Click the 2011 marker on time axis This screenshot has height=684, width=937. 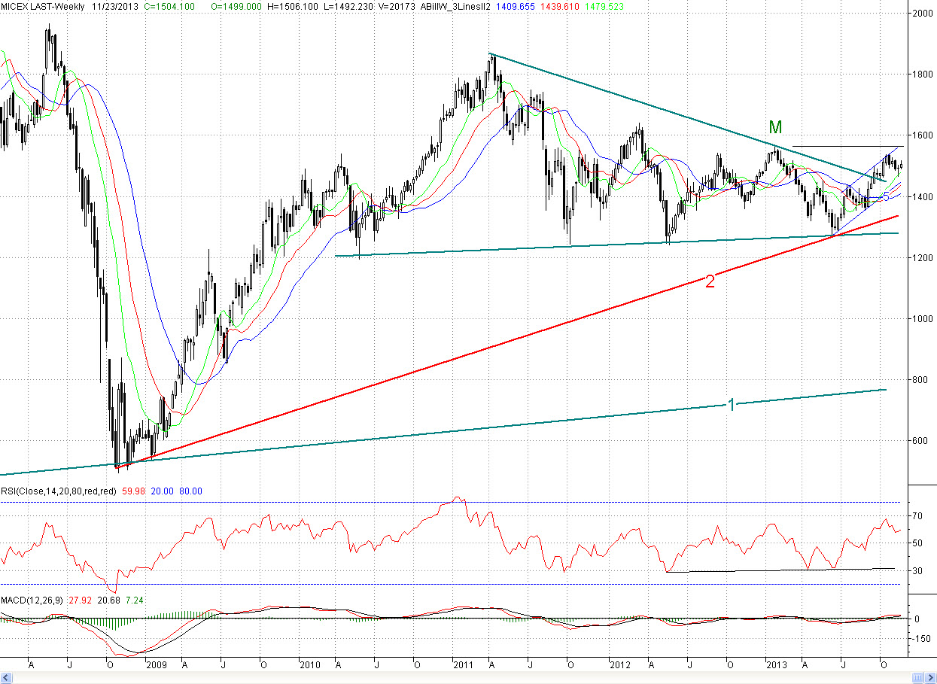[x=463, y=666]
